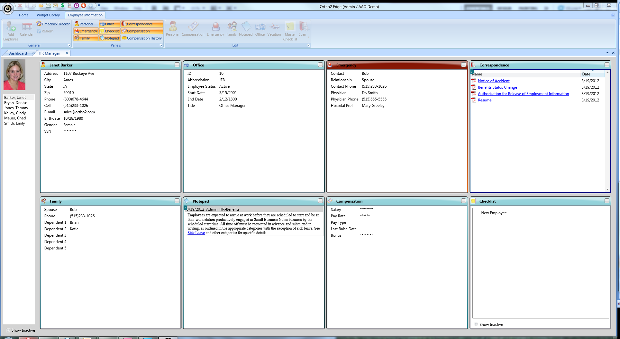Image resolution: width=620 pixels, height=339 pixels.
Task: Launch the Timeclock Tracker
Action: point(53,24)
